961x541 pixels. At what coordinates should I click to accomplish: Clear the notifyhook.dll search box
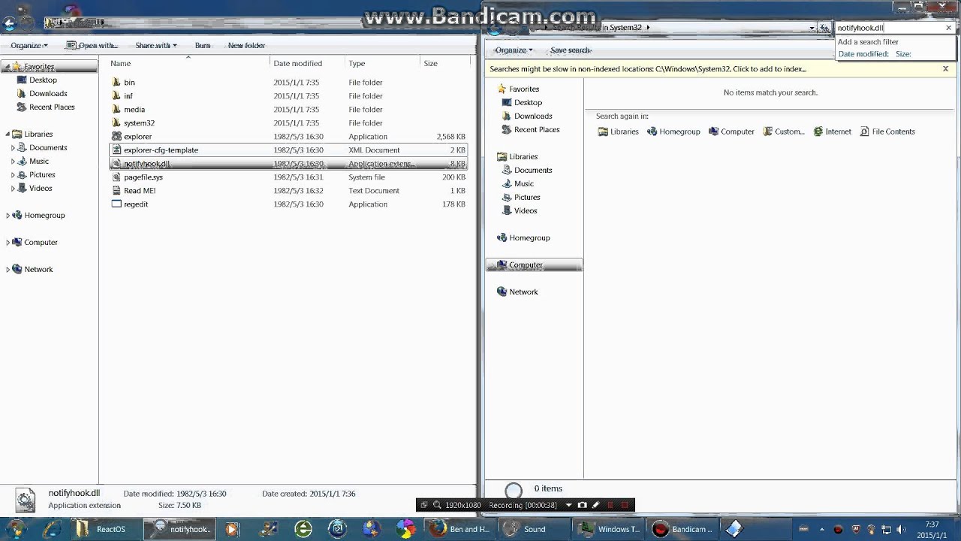click(x=948, y=28)
